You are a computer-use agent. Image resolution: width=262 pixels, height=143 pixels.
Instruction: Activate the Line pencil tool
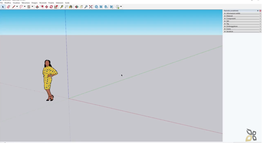point(13,7)
